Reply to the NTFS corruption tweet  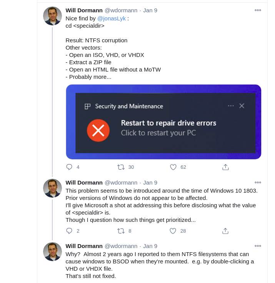(x=69, y=167)
